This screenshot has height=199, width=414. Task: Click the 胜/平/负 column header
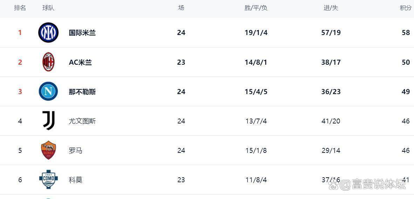pyautogui.click(x=256, y=8)
